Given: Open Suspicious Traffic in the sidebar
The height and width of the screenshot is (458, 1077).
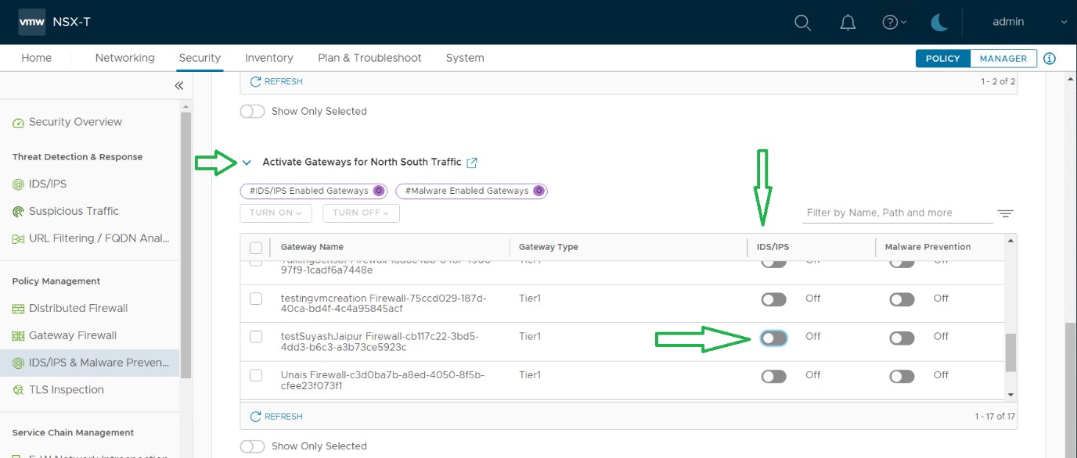Looking at the screenshot, I should [x=80, y=211].
